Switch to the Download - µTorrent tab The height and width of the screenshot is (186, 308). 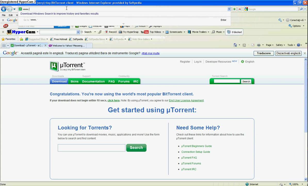28,45
